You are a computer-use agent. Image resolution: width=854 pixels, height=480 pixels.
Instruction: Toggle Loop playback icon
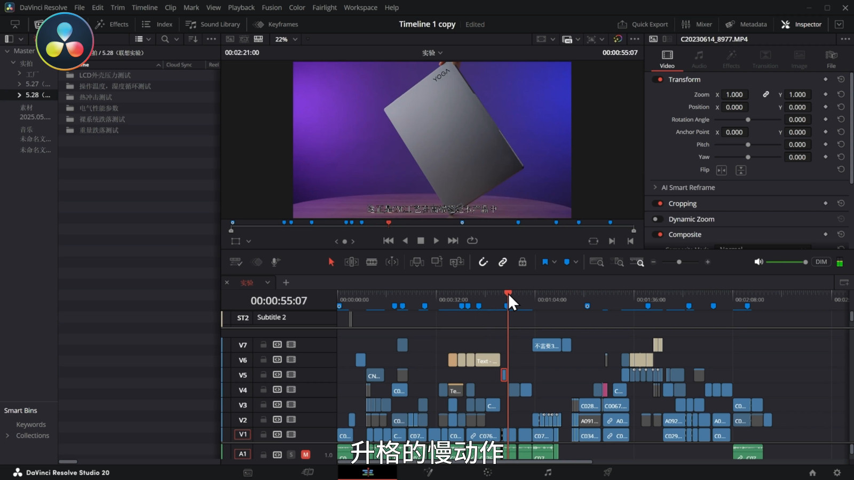472,241
